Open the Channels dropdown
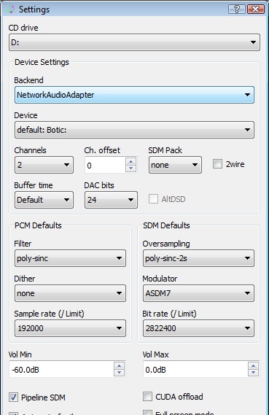This screenshot has height=415, width=269. [44, 165]
